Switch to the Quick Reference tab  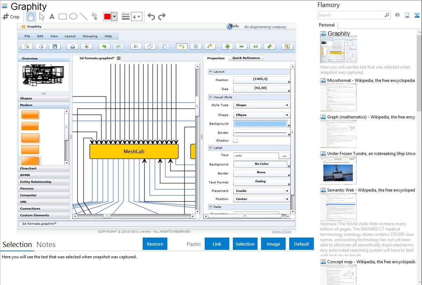[x=246, y=58]
